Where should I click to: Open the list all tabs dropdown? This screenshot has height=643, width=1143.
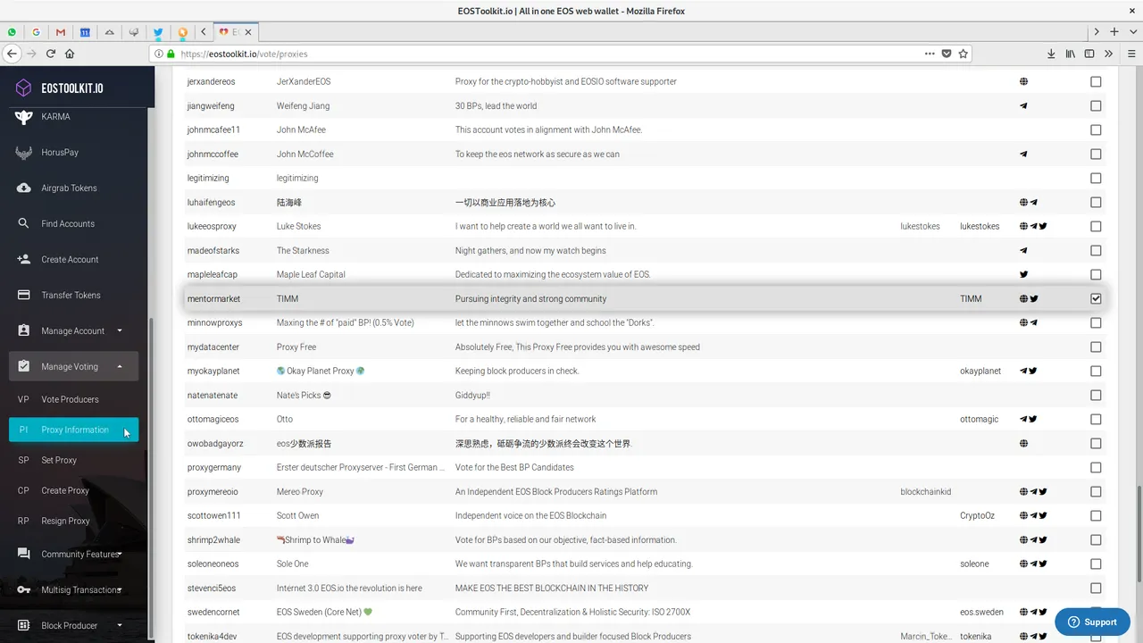[1132, 31]
